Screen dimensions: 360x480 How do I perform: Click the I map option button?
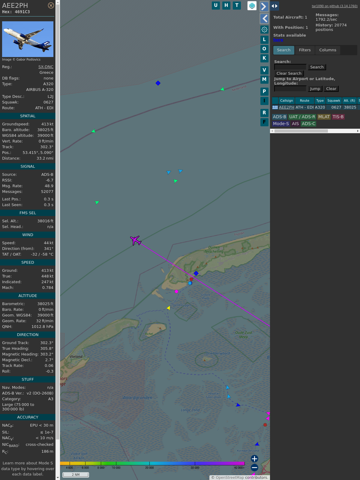[x=264, y=101]
